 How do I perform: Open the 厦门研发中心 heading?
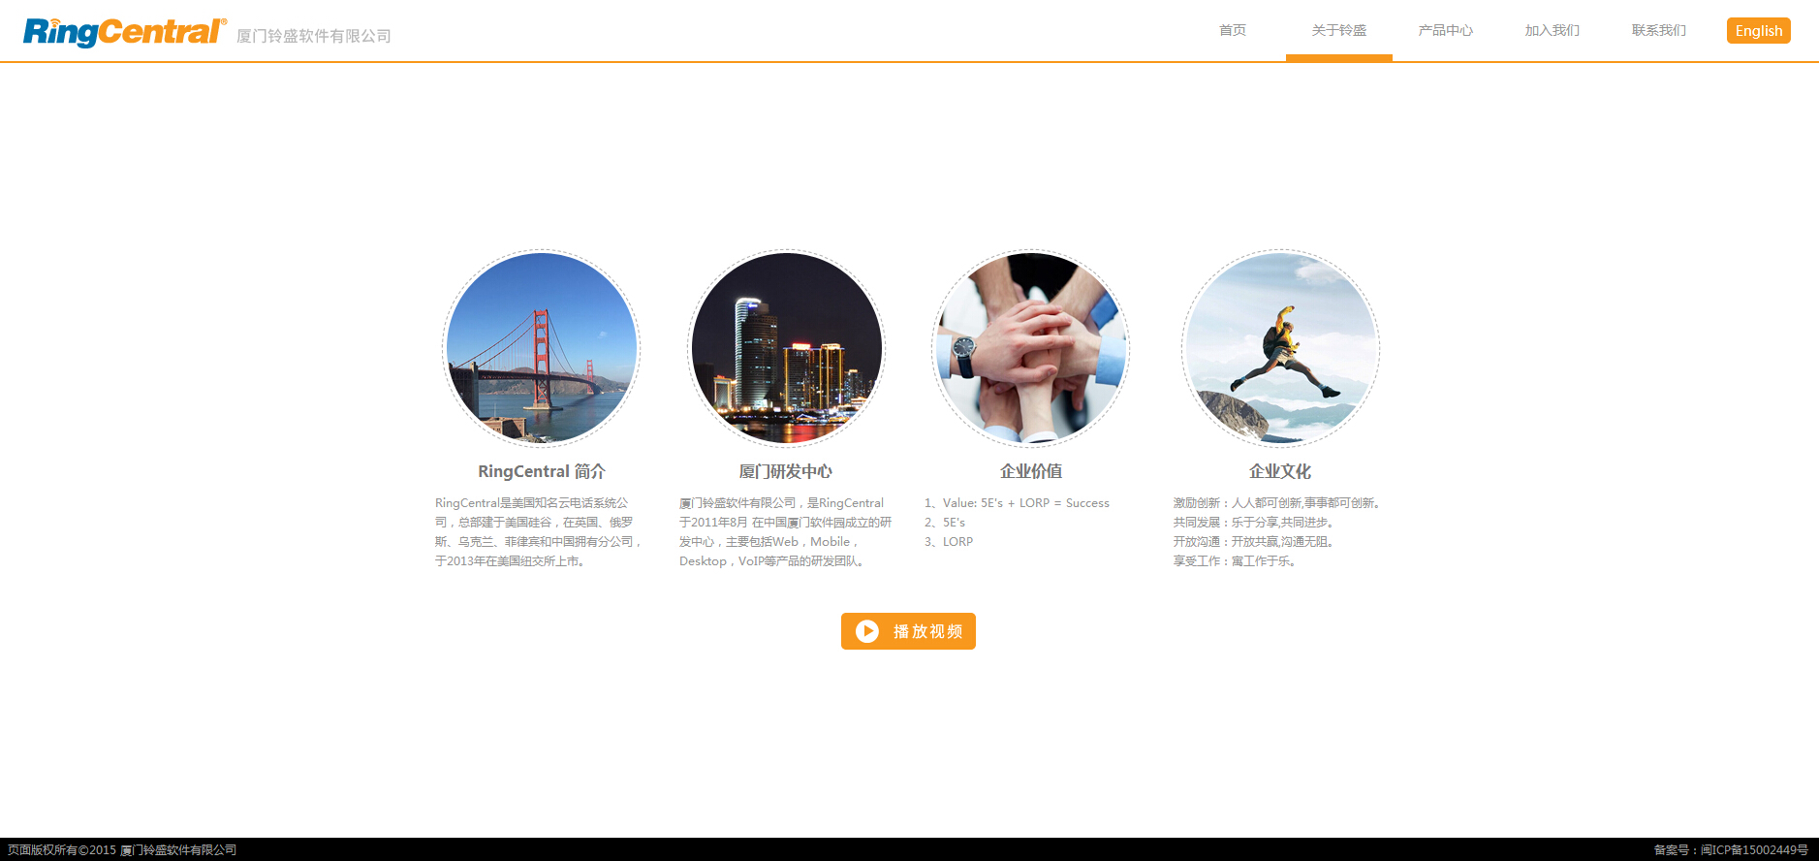pyautogui.click(x=786, y=471)
